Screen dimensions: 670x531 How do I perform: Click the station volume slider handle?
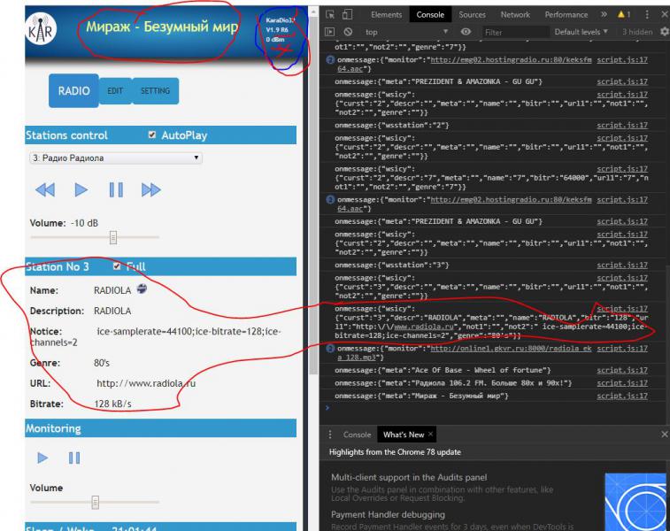pyautogui.click(x=112, y=237)
